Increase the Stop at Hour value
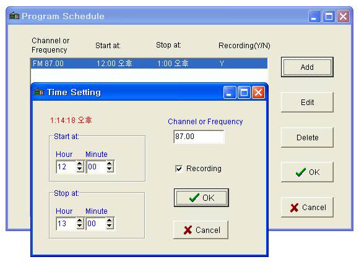Image resolution: width=359 pixels, height=262 pixels. pyautogui.click(x=80, y=221)
